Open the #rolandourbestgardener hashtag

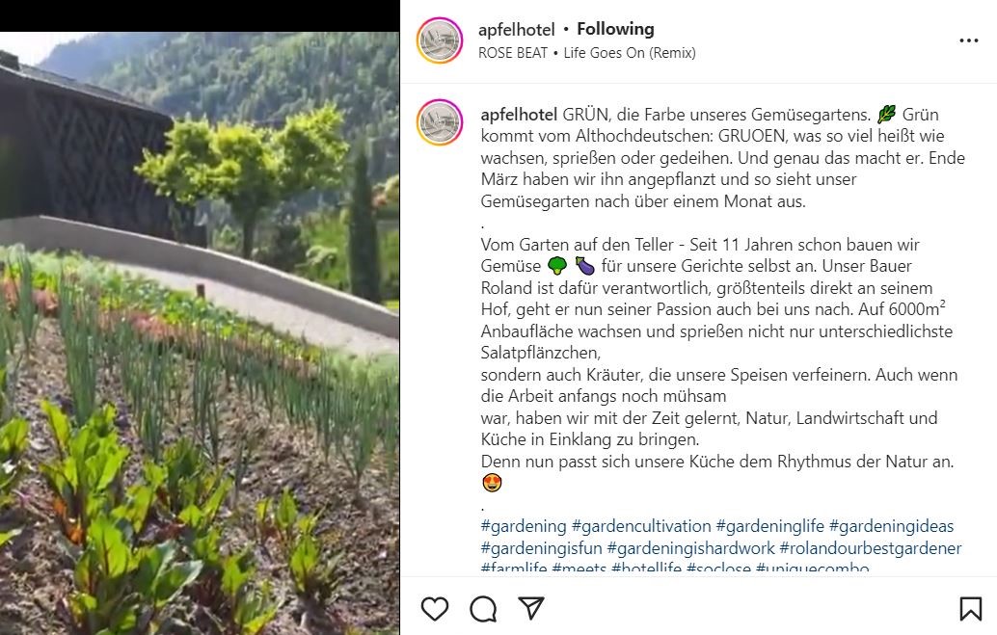871,548
